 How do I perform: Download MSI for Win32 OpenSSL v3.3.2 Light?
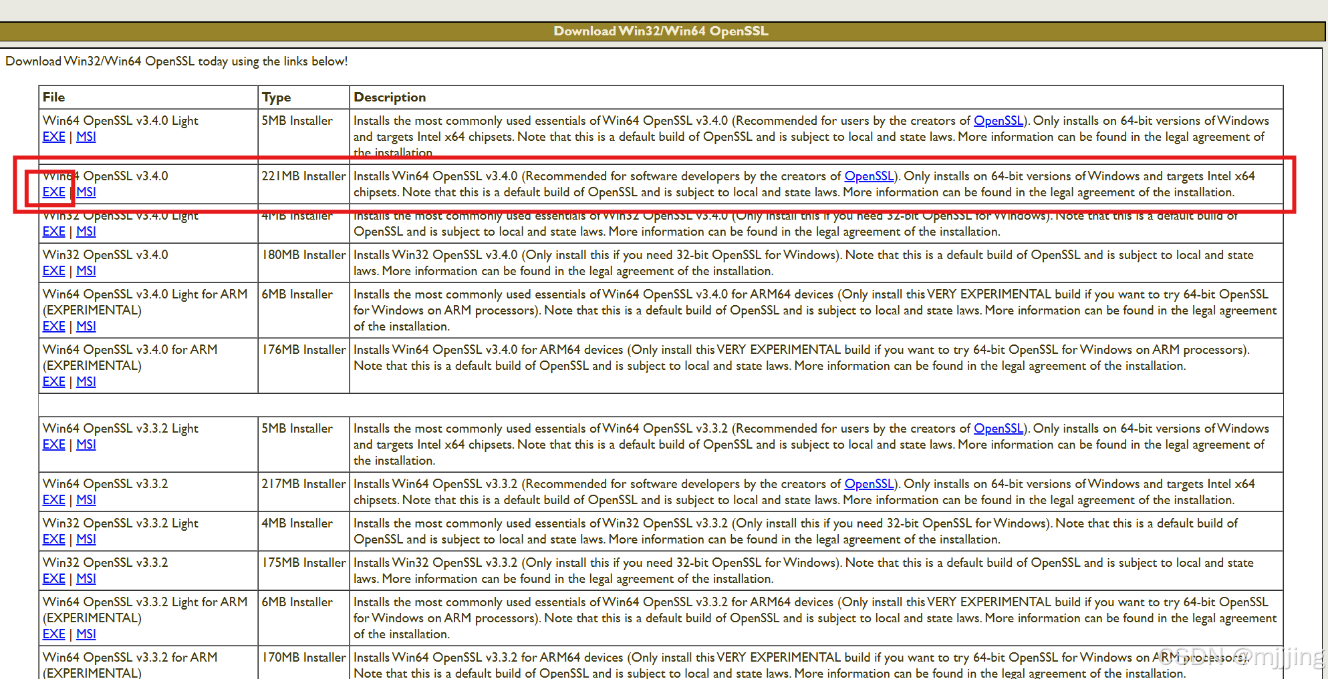[86, 539]
